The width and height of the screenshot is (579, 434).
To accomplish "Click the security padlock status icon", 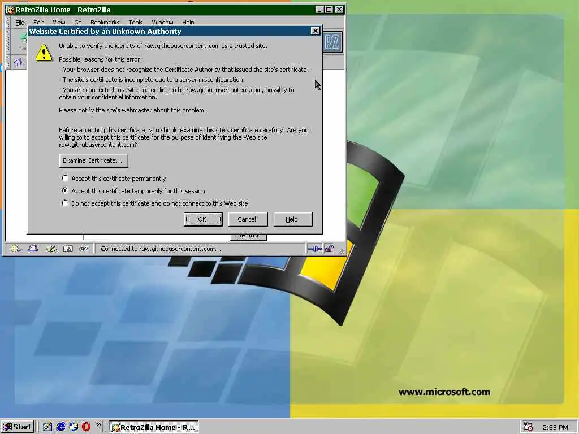I will 329,249.
